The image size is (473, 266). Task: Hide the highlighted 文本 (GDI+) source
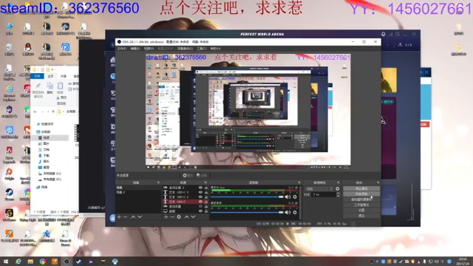point(200,202)
